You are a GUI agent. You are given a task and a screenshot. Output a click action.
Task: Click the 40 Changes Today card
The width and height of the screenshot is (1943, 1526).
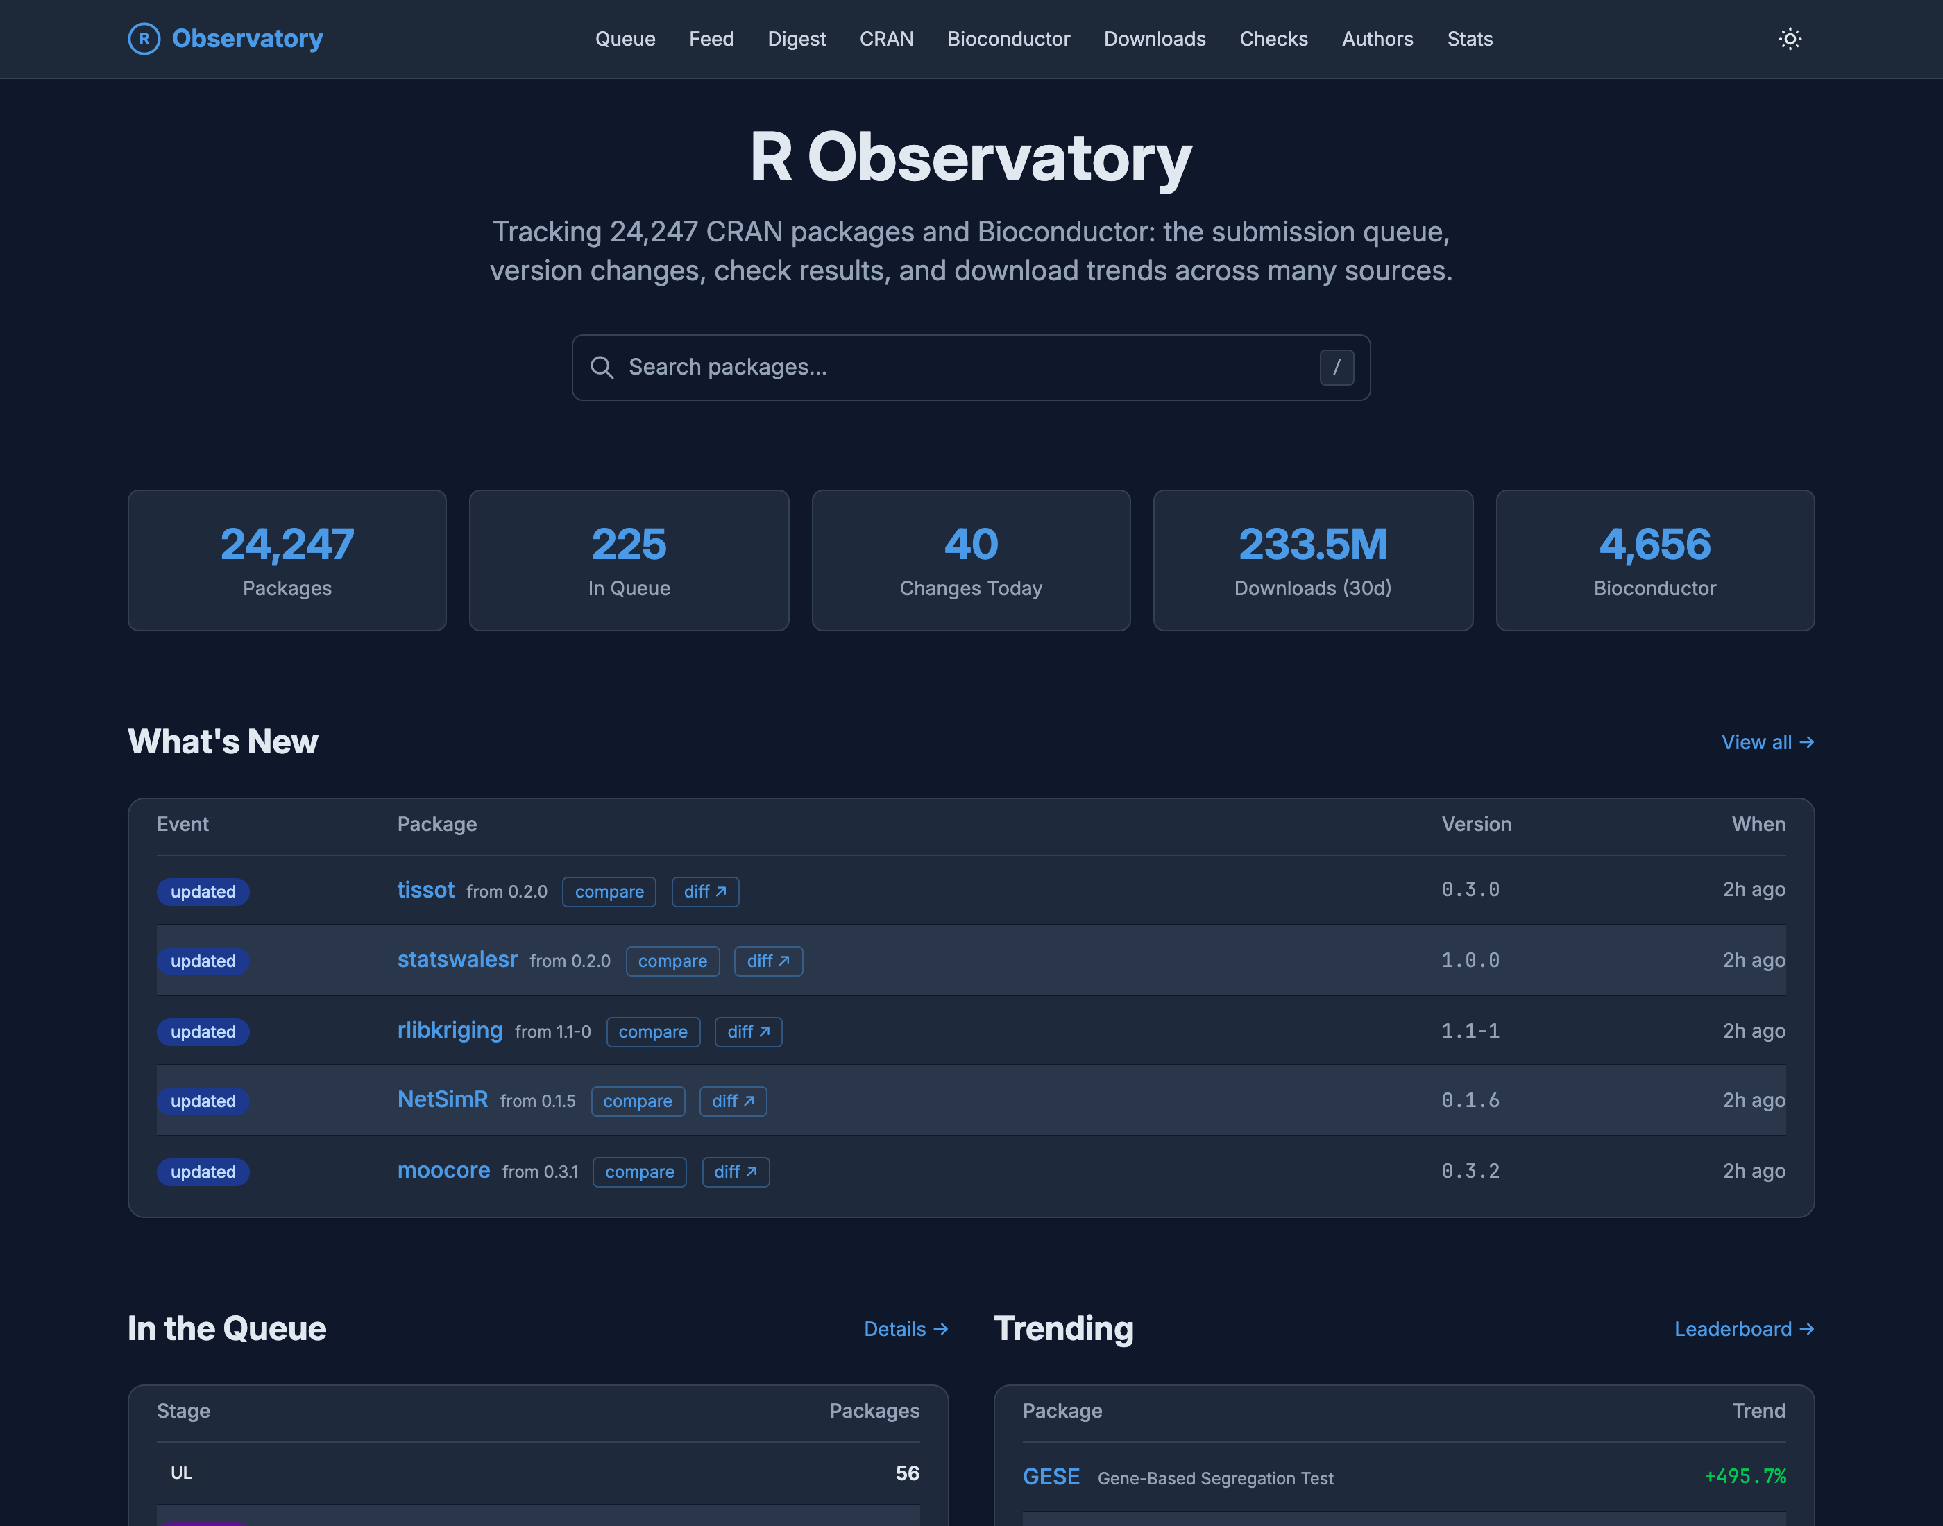coord(971,560)
